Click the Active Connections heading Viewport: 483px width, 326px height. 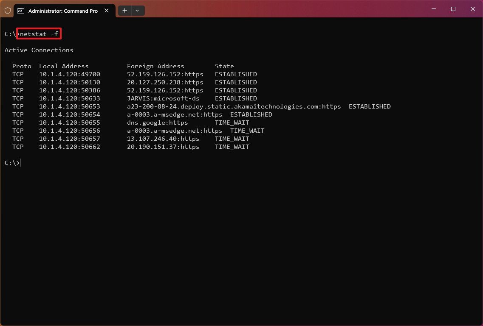39,50
